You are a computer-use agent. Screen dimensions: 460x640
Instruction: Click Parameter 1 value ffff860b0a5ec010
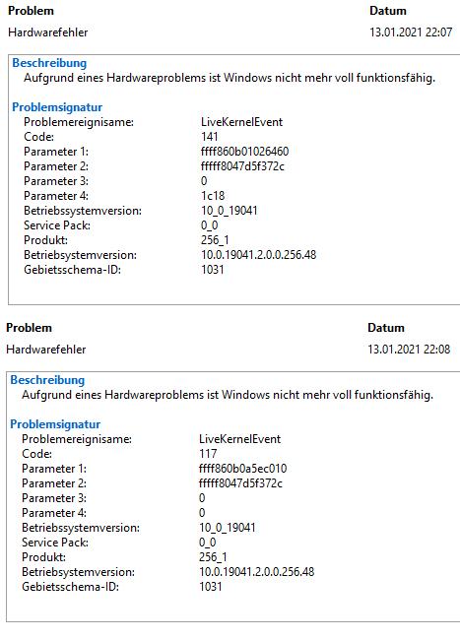243,468
